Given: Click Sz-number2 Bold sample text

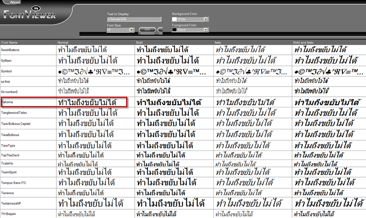Looking at the screenshot, I should tap(154, 91).
